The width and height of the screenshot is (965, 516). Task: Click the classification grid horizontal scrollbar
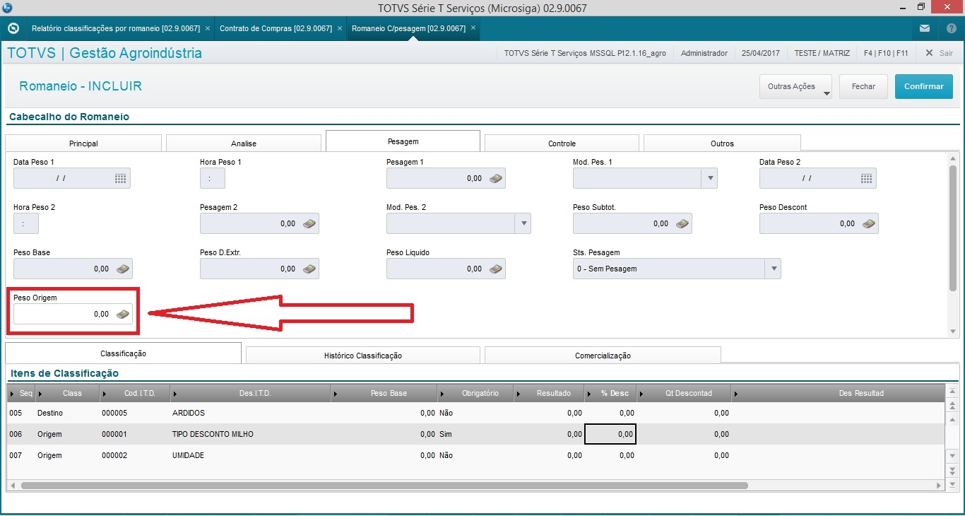[384, 486]
